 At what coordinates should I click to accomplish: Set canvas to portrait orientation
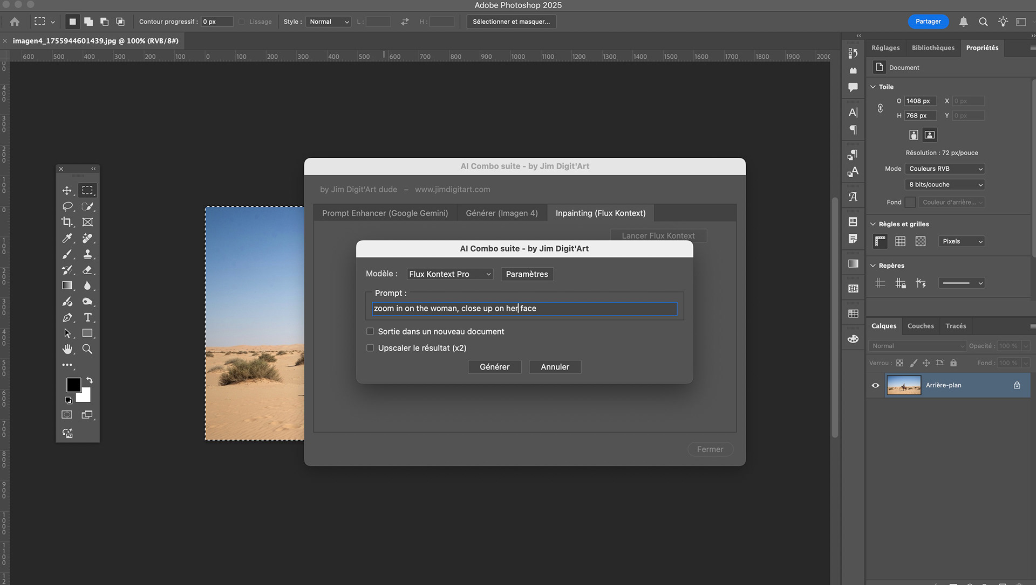pos(914,135)
